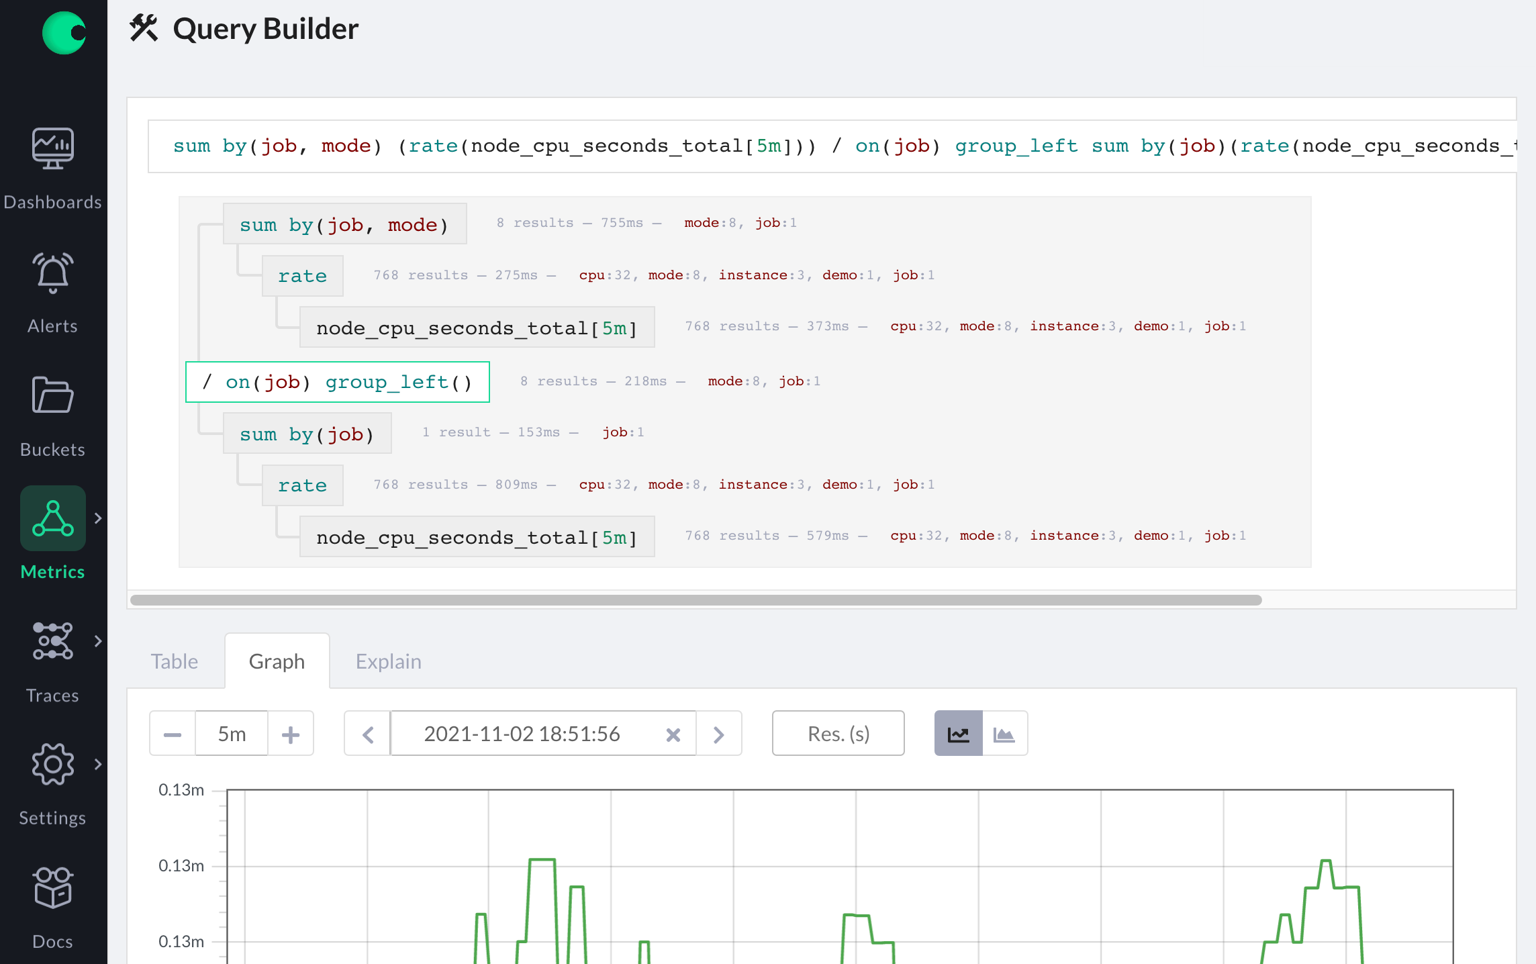This screenshot has height=964, width=1536.
Task: Click the Res. (s) resolution button
Action: click(838, 733)
